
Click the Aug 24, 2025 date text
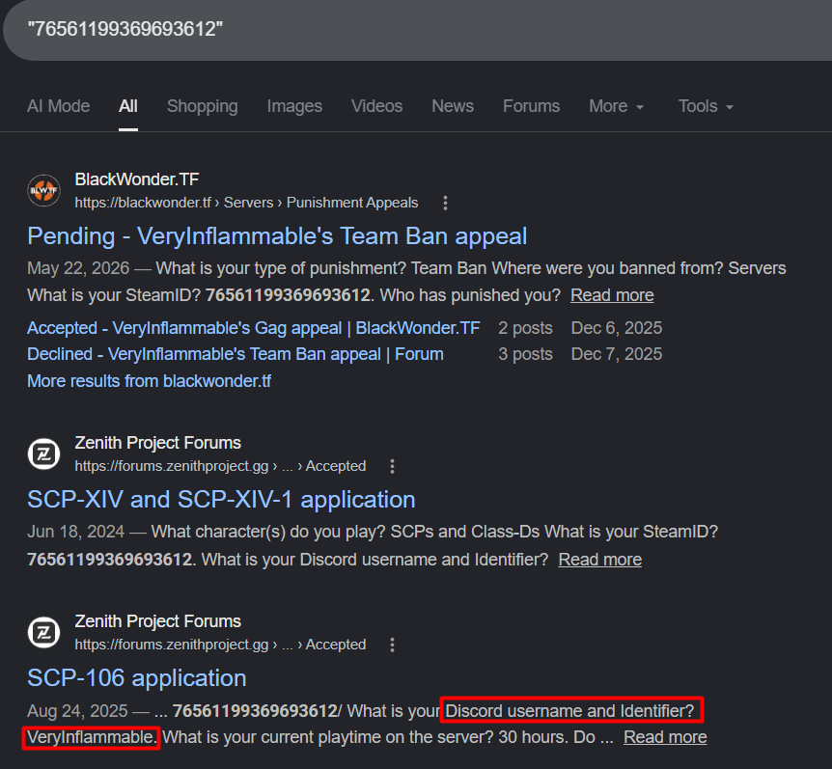[x=77, y=711]
